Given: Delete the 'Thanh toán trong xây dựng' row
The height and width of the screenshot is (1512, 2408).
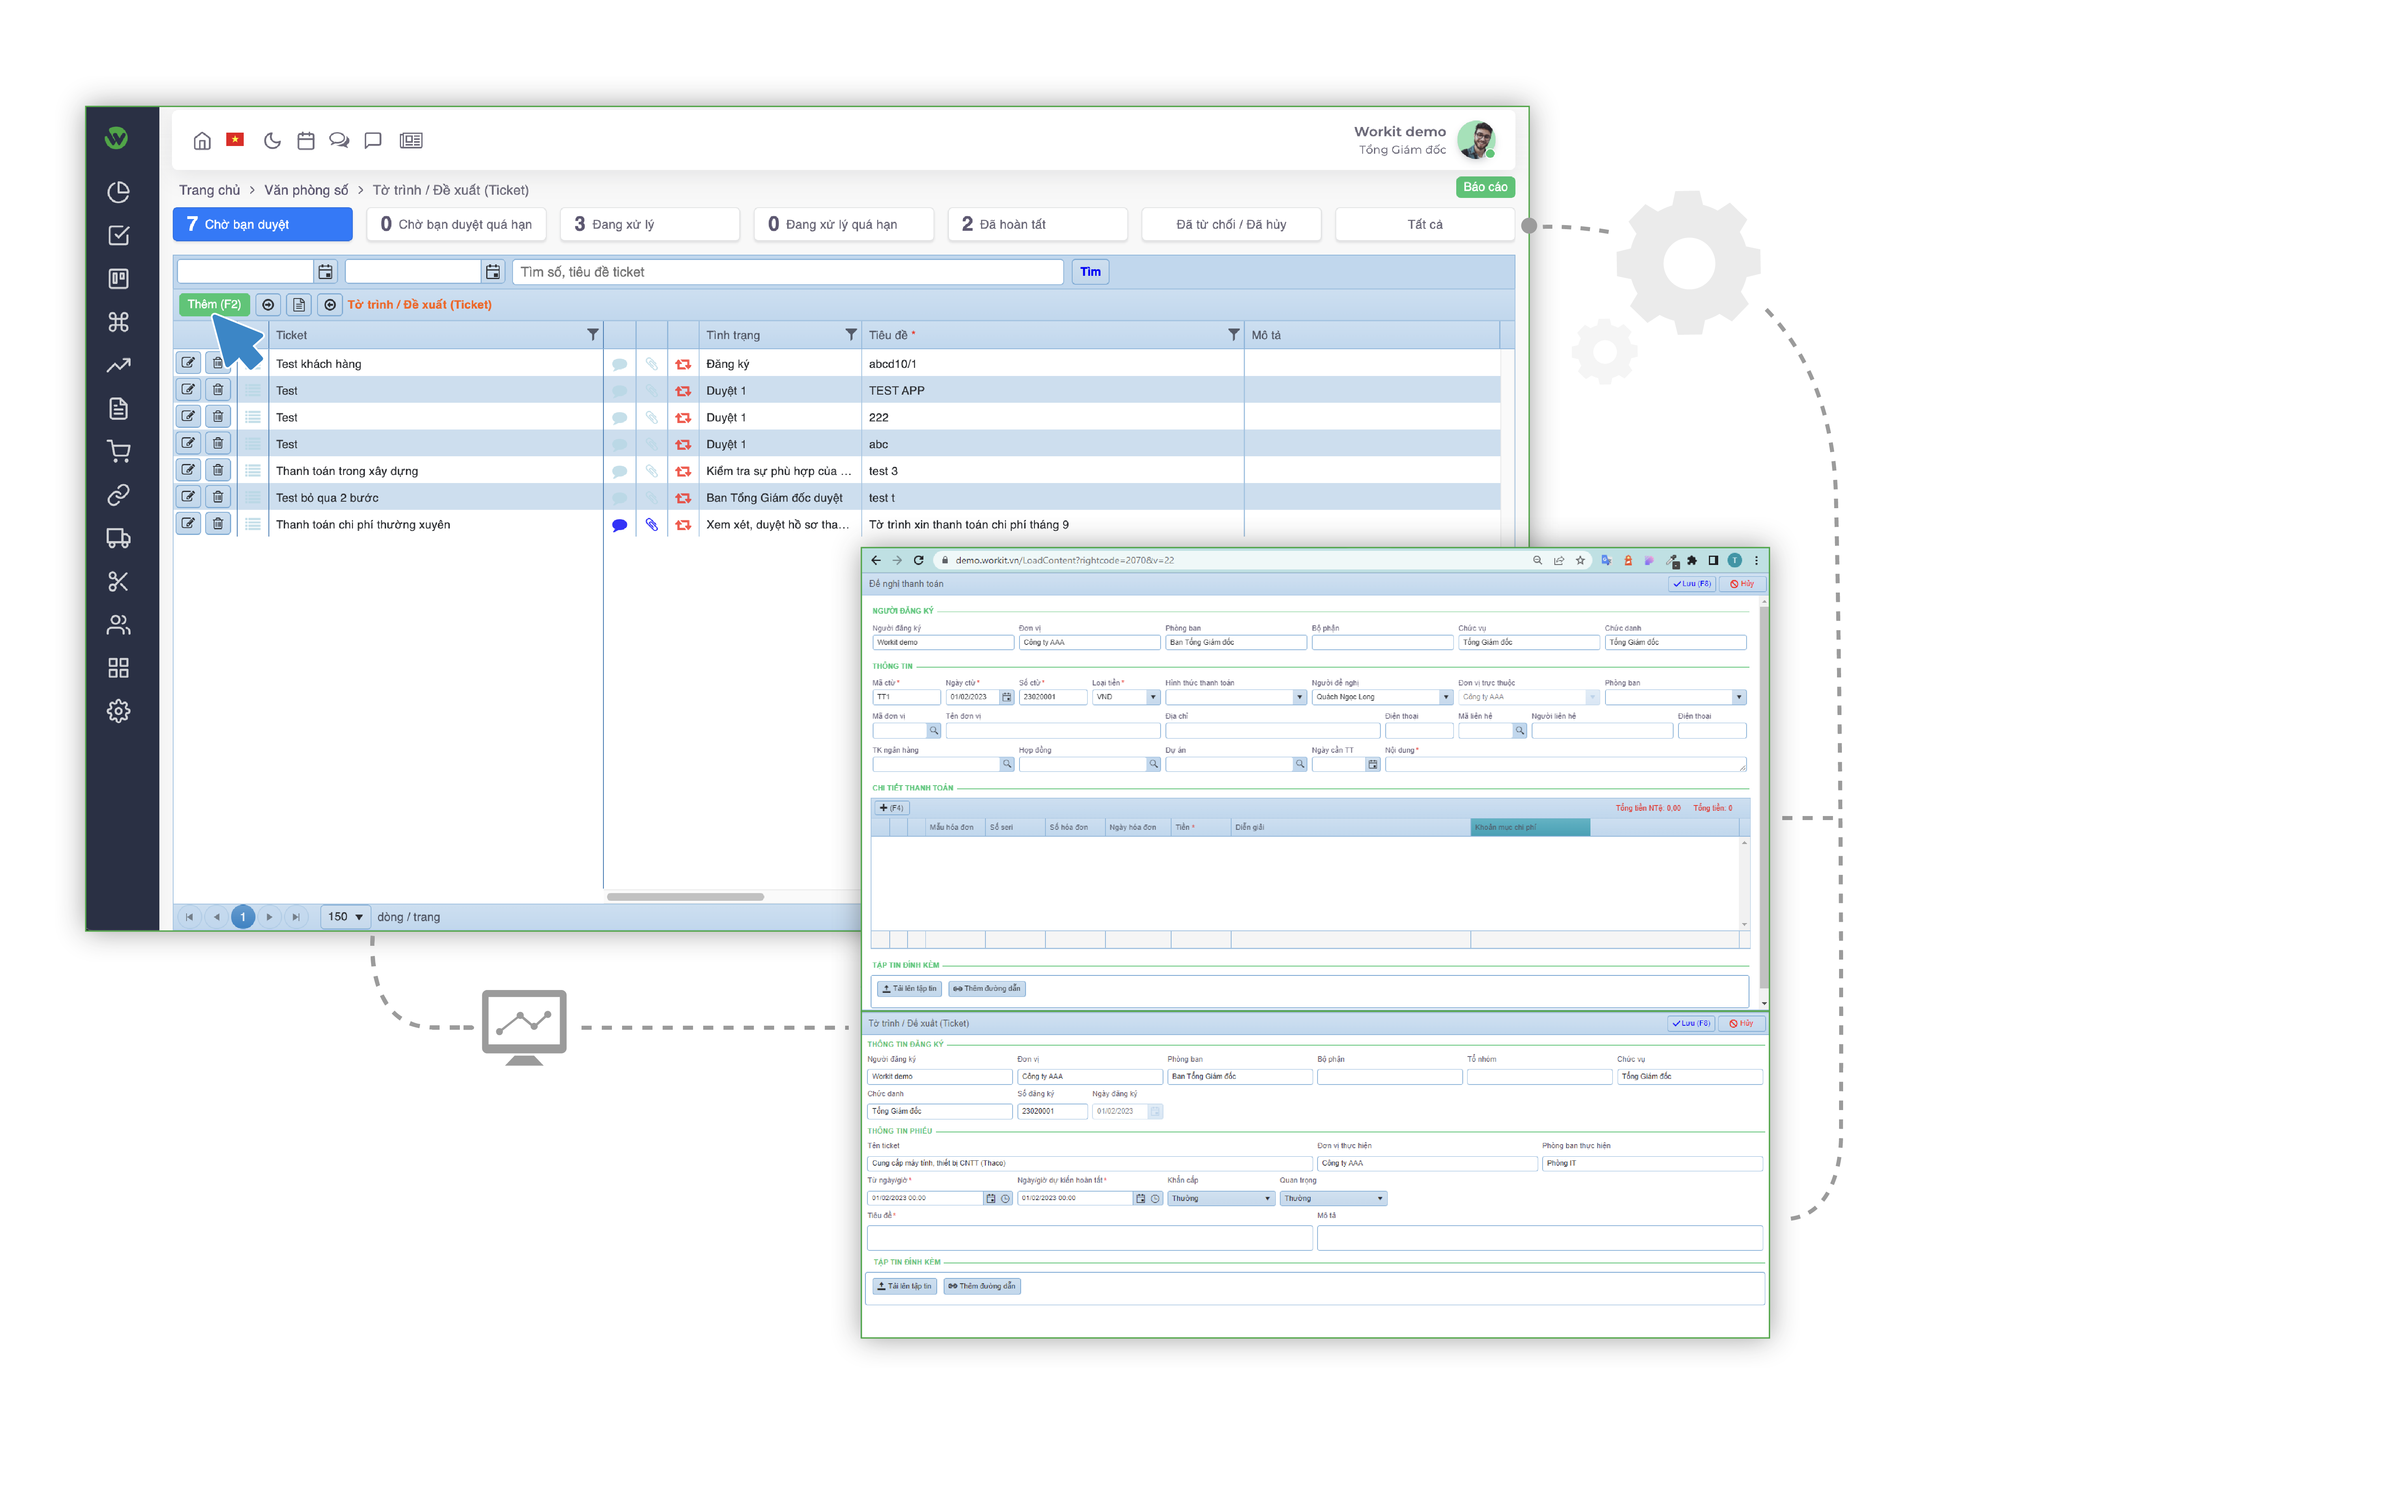Looking at the screenshot, I should pos(218,470).
